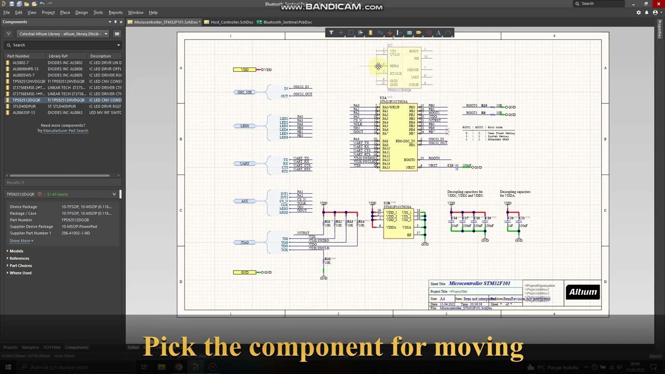
Task: Select the Move objects cross tool
Action: pyautogui.click(x=341, y=33)
